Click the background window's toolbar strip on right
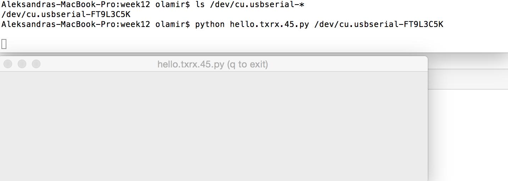 468,79
